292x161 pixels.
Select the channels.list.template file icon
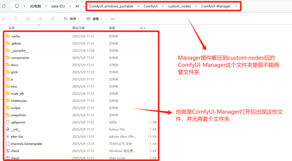pyautogui.click(x=8, y=144)
